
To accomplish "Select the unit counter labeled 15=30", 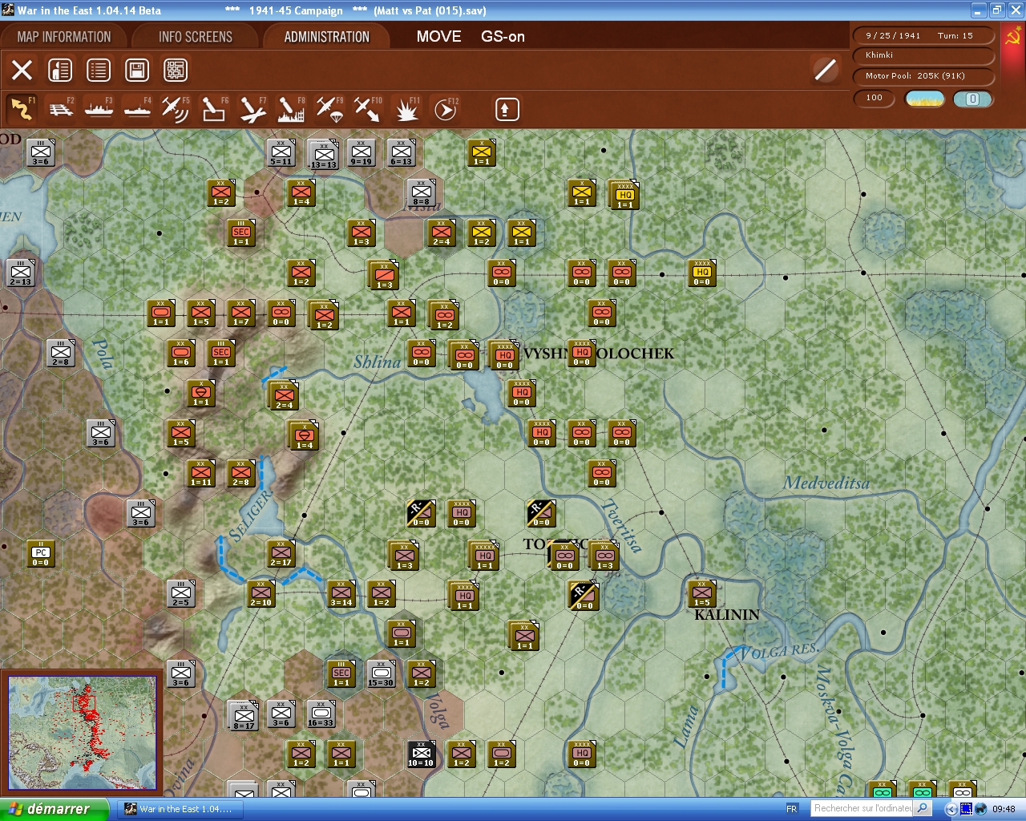I will tap(381, 673).
